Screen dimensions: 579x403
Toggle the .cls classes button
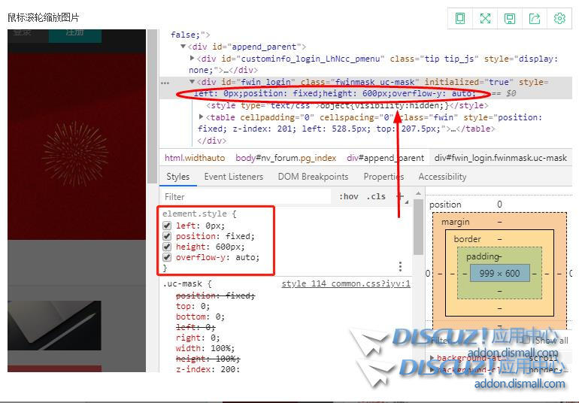pyautogui.click(x=376, y=196)
